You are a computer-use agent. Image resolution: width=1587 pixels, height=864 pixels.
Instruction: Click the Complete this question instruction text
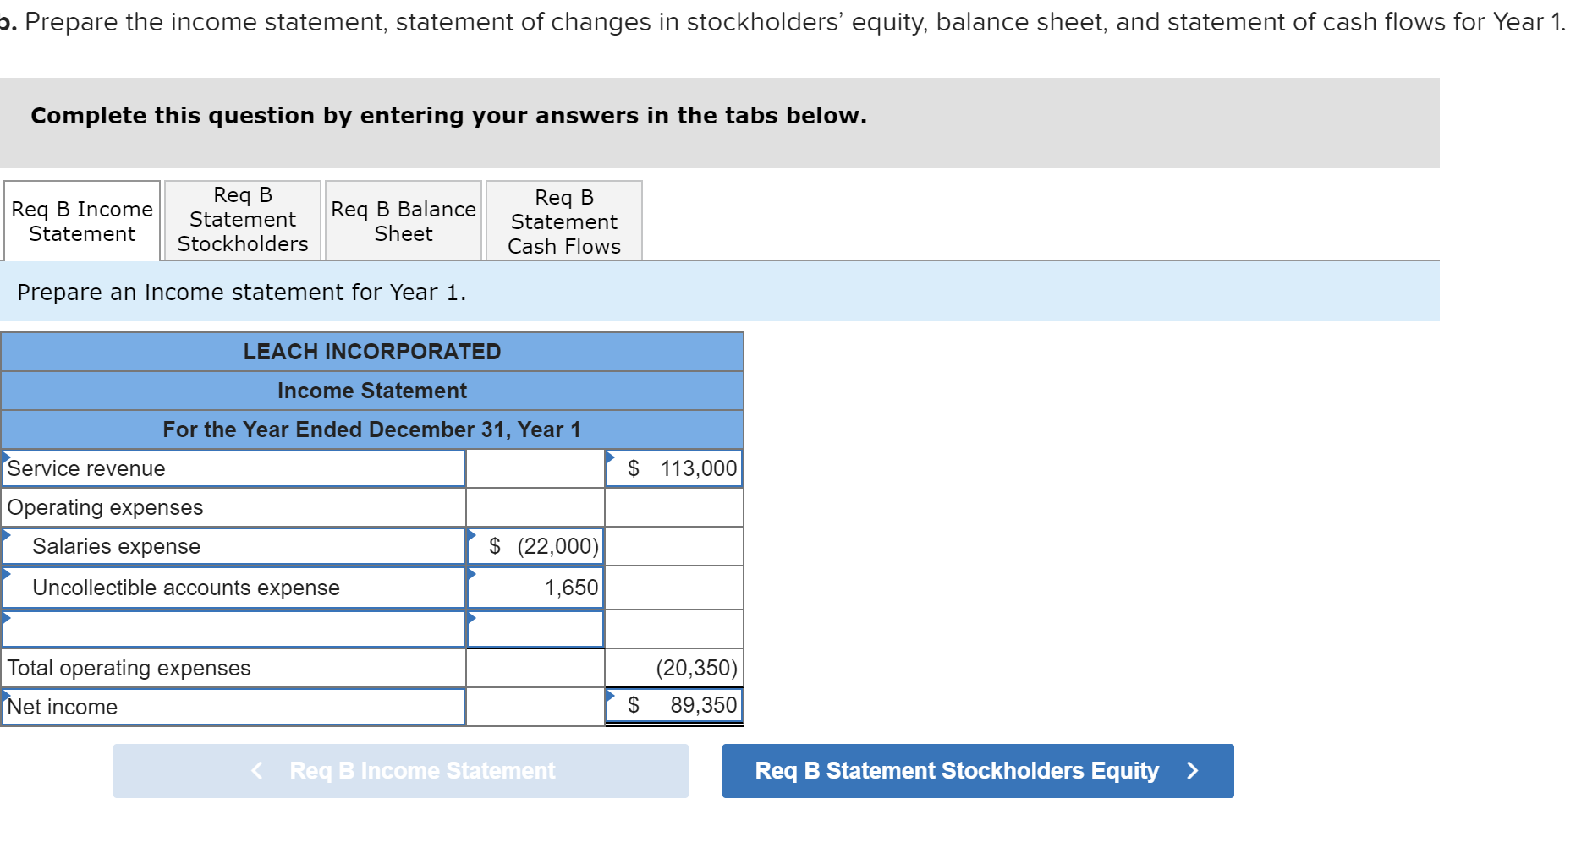point(449,115)
